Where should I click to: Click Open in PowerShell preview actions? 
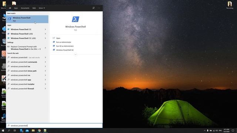58,38
